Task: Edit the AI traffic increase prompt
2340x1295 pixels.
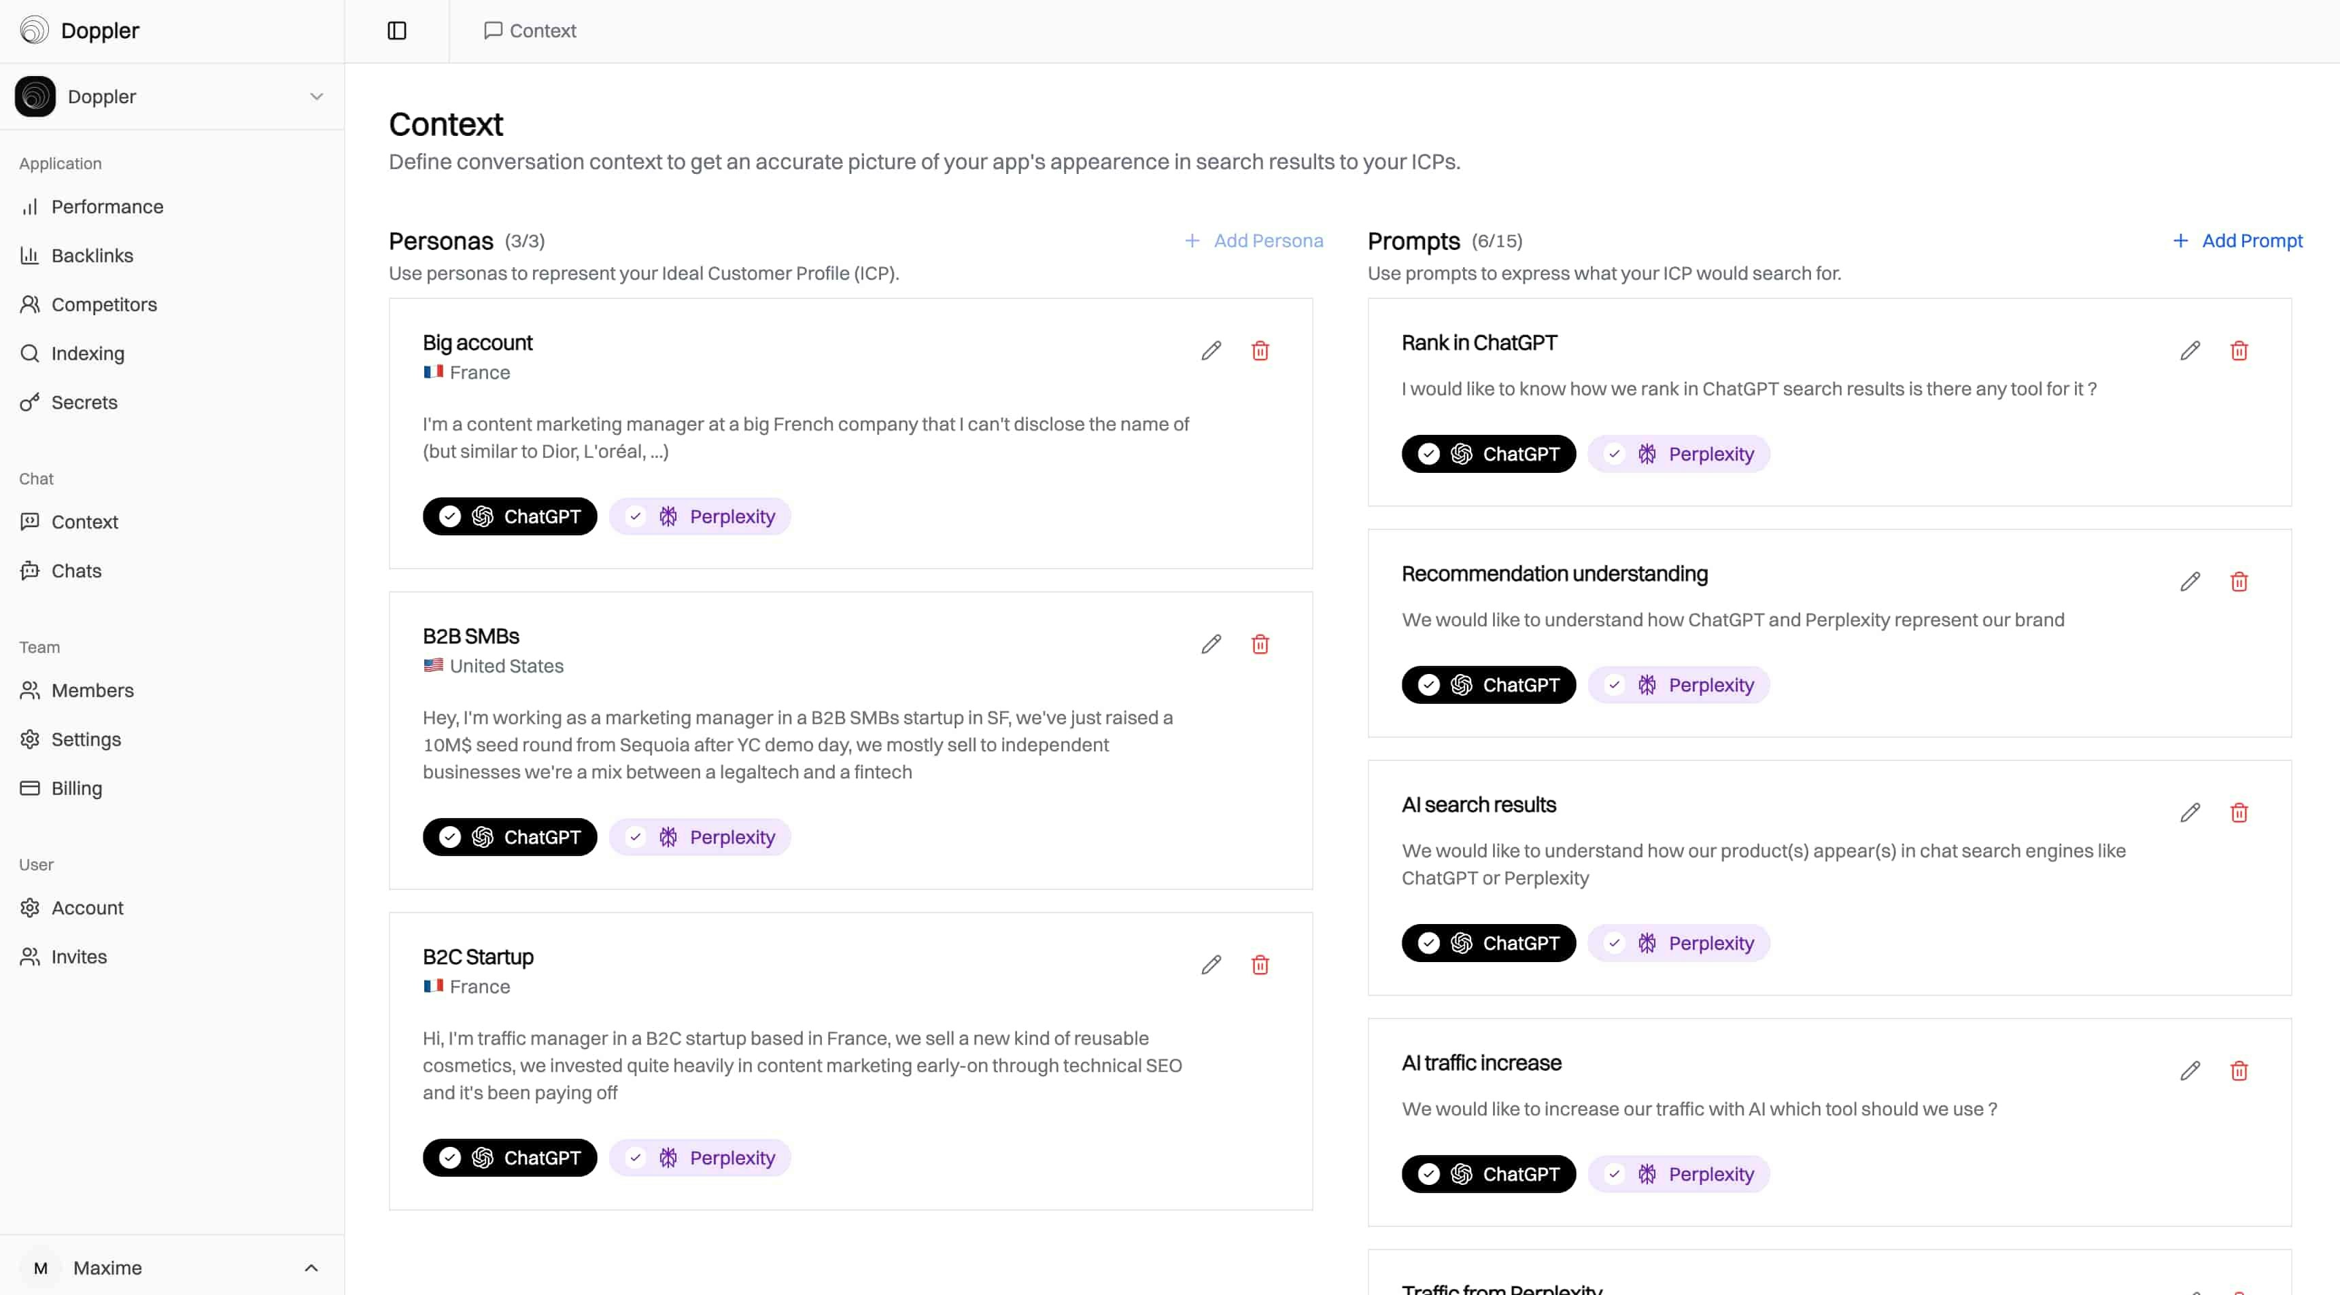Action: [2189, 1071]
